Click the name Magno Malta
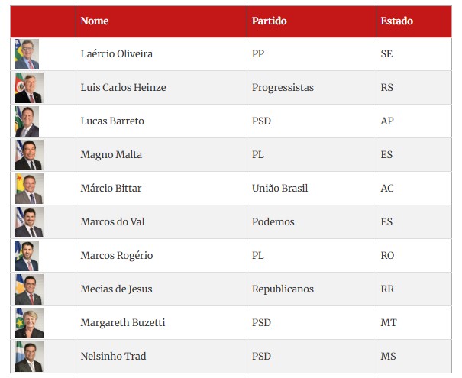462x378 pixels. pos(111,155)
